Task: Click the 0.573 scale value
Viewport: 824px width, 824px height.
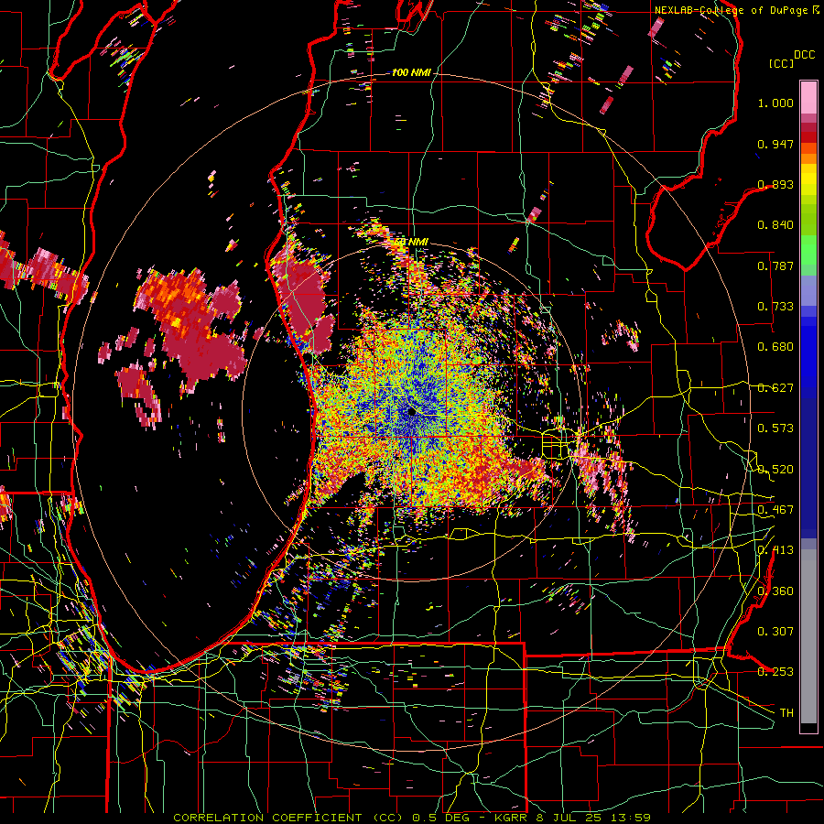Action: tap(775, 428)
